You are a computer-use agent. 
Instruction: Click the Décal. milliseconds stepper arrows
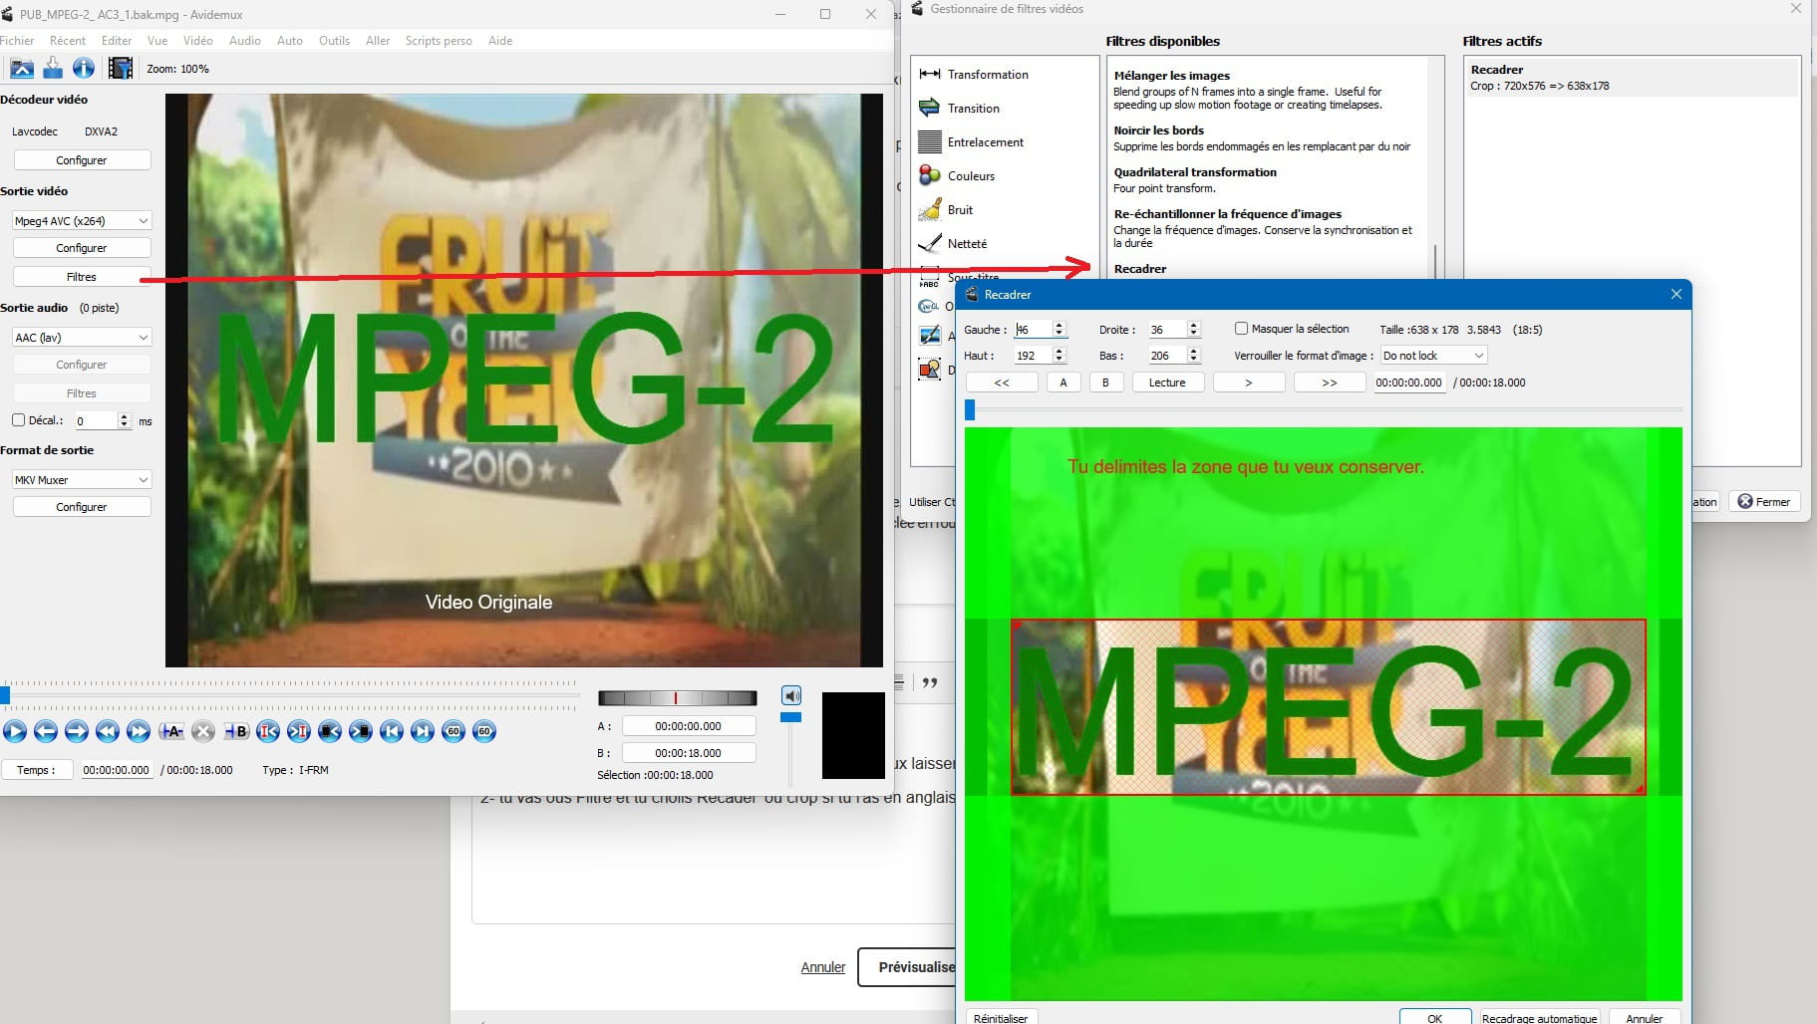[x=125, y=420]
